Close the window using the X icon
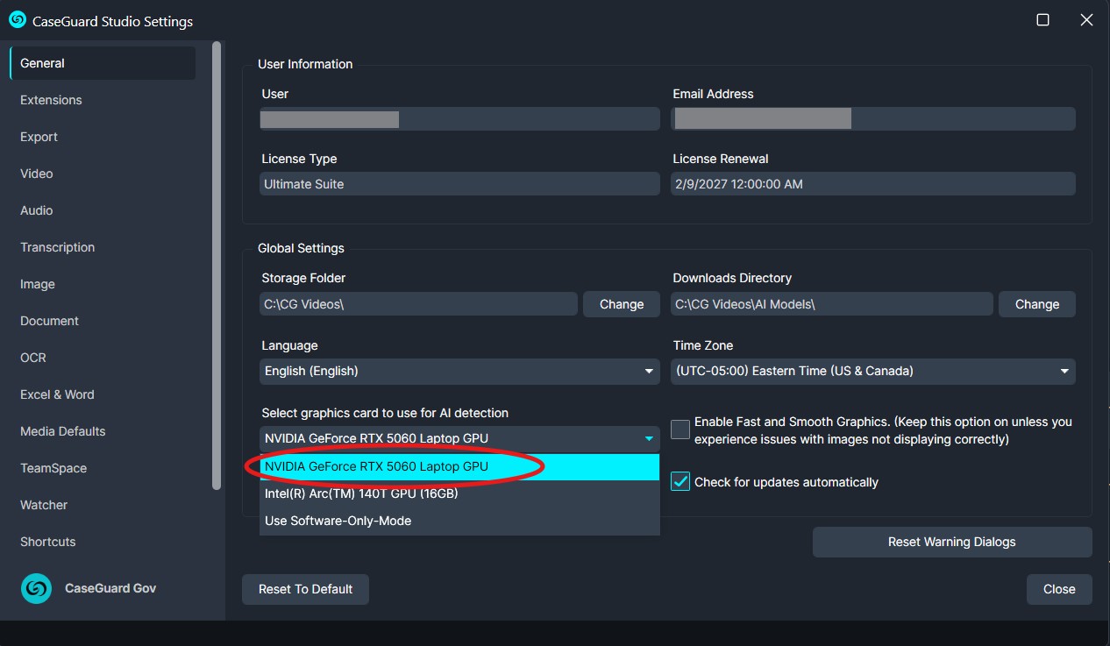This screenshot has width=1110, height=646. pyautogui.click(x=1086, y=20)
